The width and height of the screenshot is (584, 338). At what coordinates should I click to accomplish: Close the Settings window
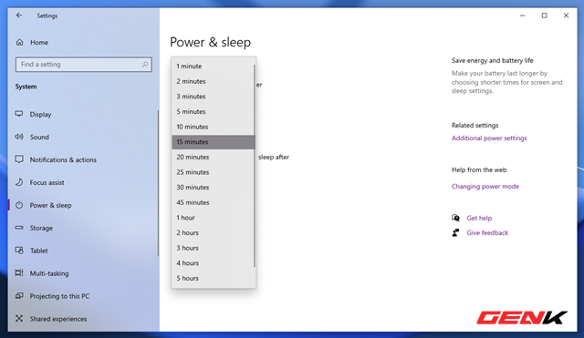click(x=566, y=15)
